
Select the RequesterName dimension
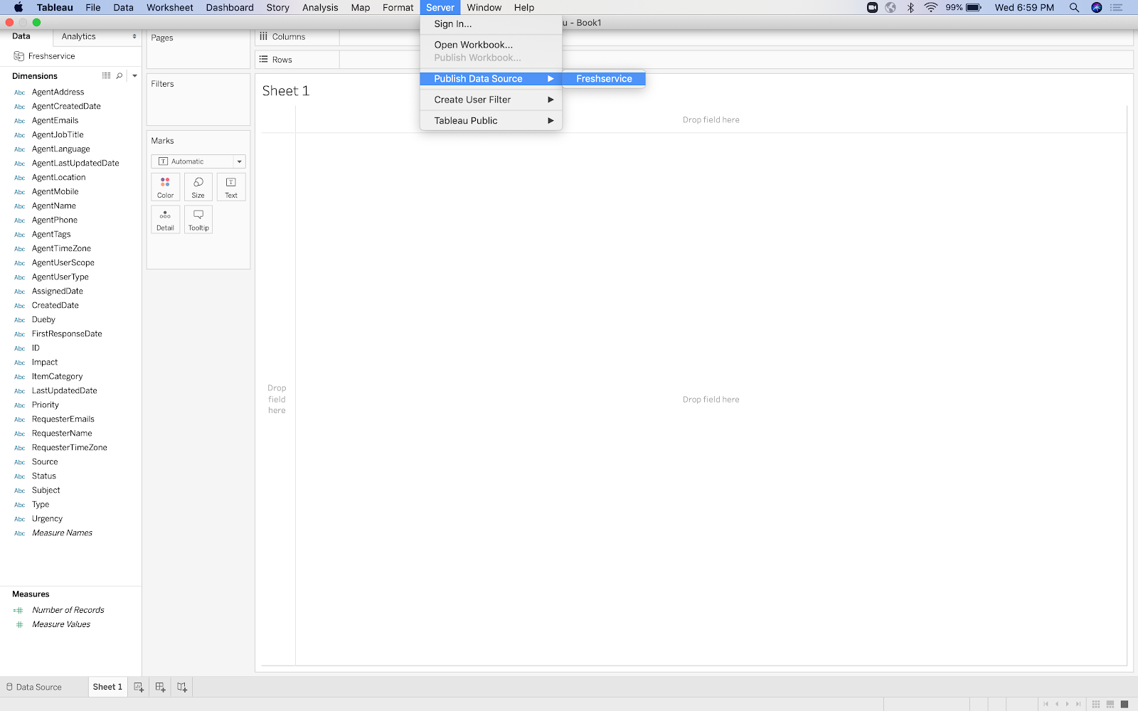pos(62,434)
